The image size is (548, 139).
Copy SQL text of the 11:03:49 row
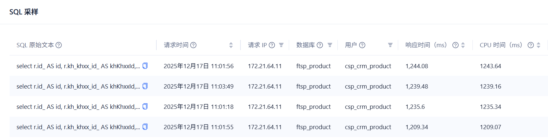[145, 86]
